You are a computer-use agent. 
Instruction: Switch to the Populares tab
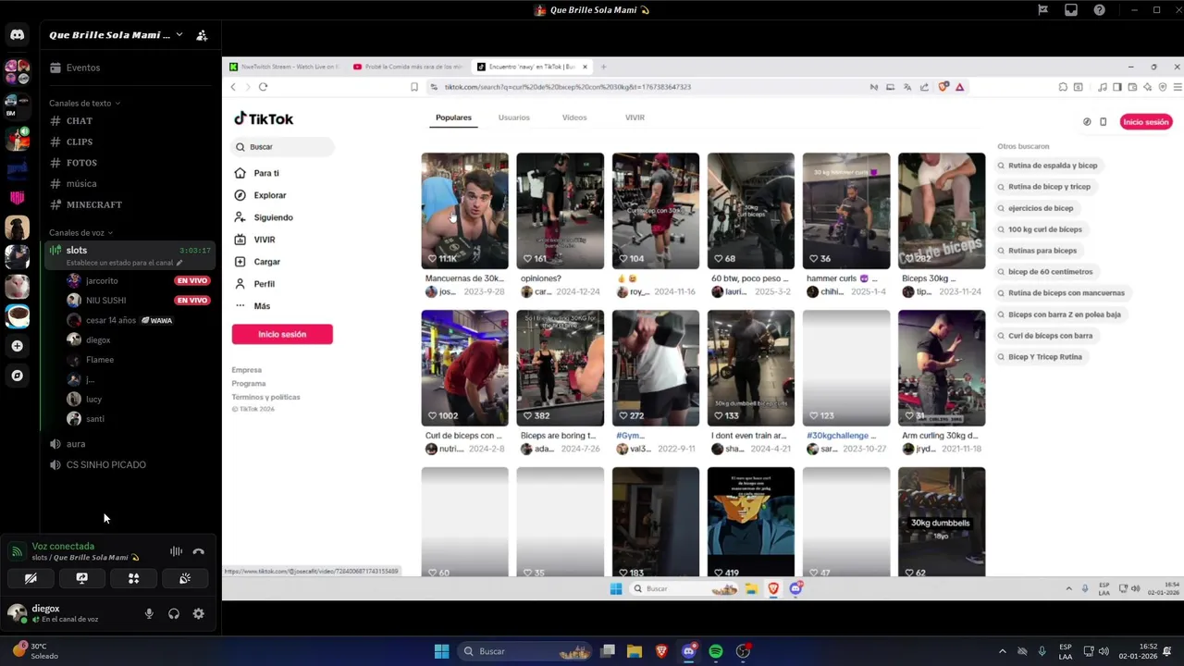(x=453, y=117)
